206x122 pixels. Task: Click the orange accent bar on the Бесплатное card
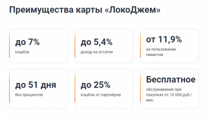(x=141, y=88)
